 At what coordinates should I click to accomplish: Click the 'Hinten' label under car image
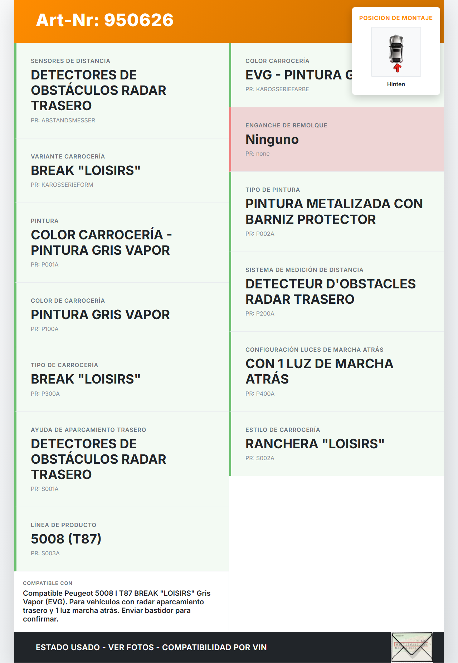pyautogui.click(x=396, y=84)
